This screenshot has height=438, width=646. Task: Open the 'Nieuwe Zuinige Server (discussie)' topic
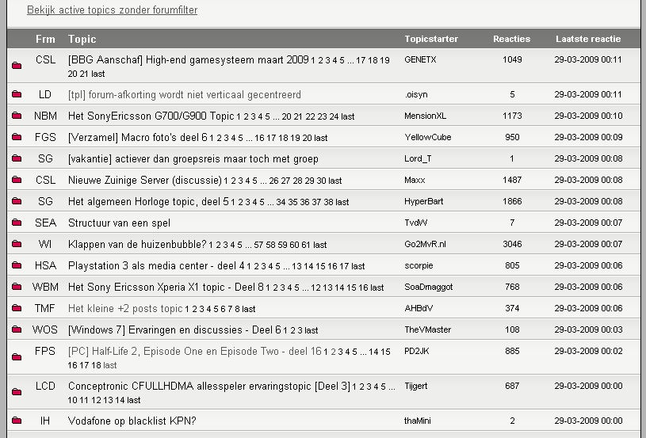[x=144, y=180]
